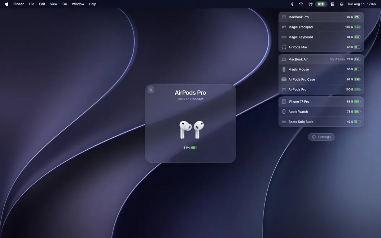Click the AirPods Pro earbuds image
Image resolution: width=381 pixels, height=238 pixels.
(x=192, y=130)
